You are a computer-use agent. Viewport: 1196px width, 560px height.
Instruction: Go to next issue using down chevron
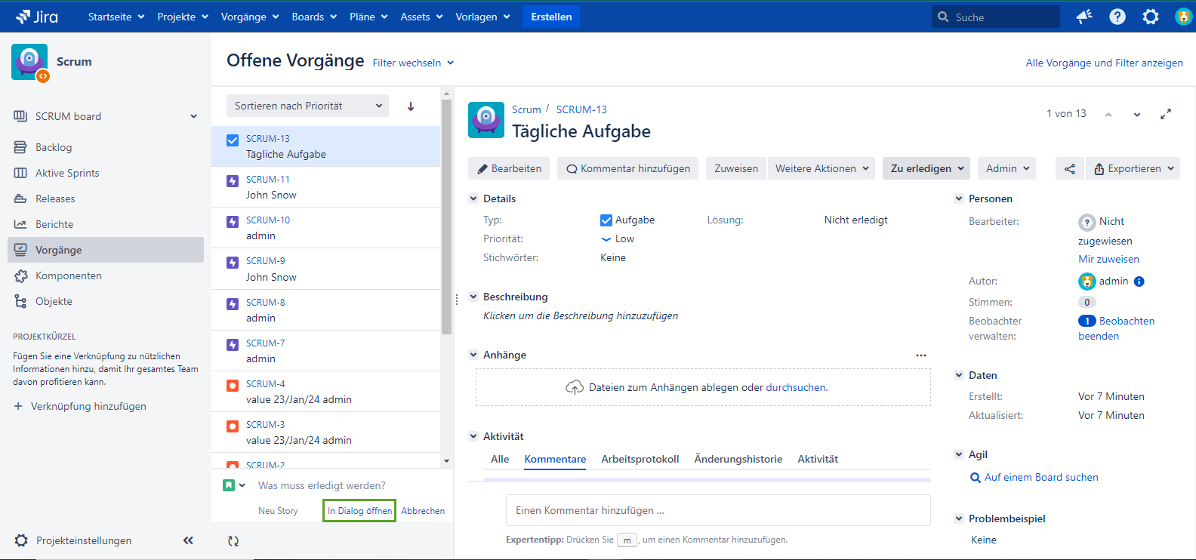[1137, 114]
